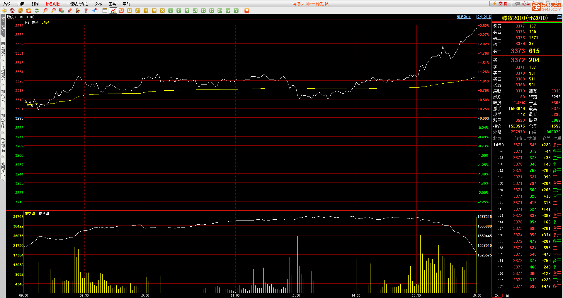Select the green Y period button
This screenshot has height=298, width=563.
coord(236,11)
